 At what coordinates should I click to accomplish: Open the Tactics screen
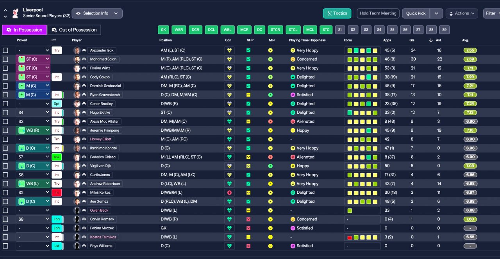(x=337, y=13)
